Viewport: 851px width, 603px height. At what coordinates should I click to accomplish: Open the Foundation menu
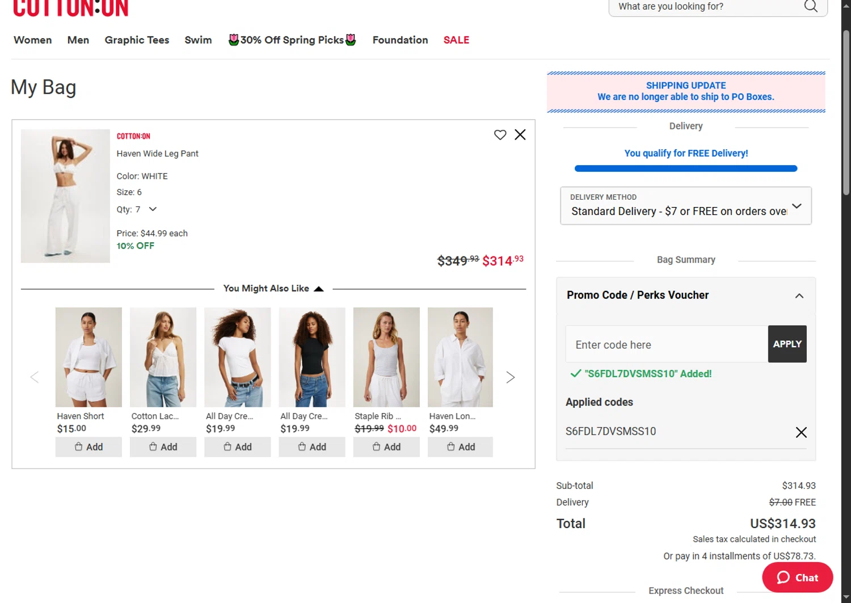(x=400, y=40)
